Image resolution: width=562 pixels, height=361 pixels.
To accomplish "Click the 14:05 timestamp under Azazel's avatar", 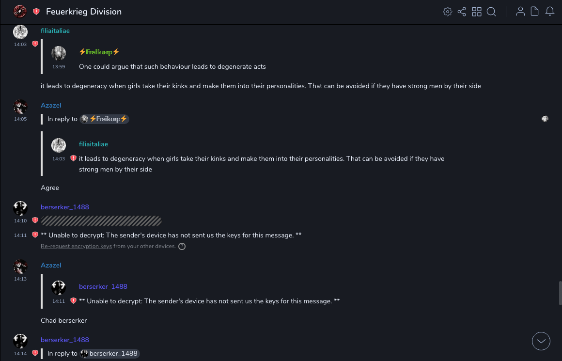I will [20, 119].
